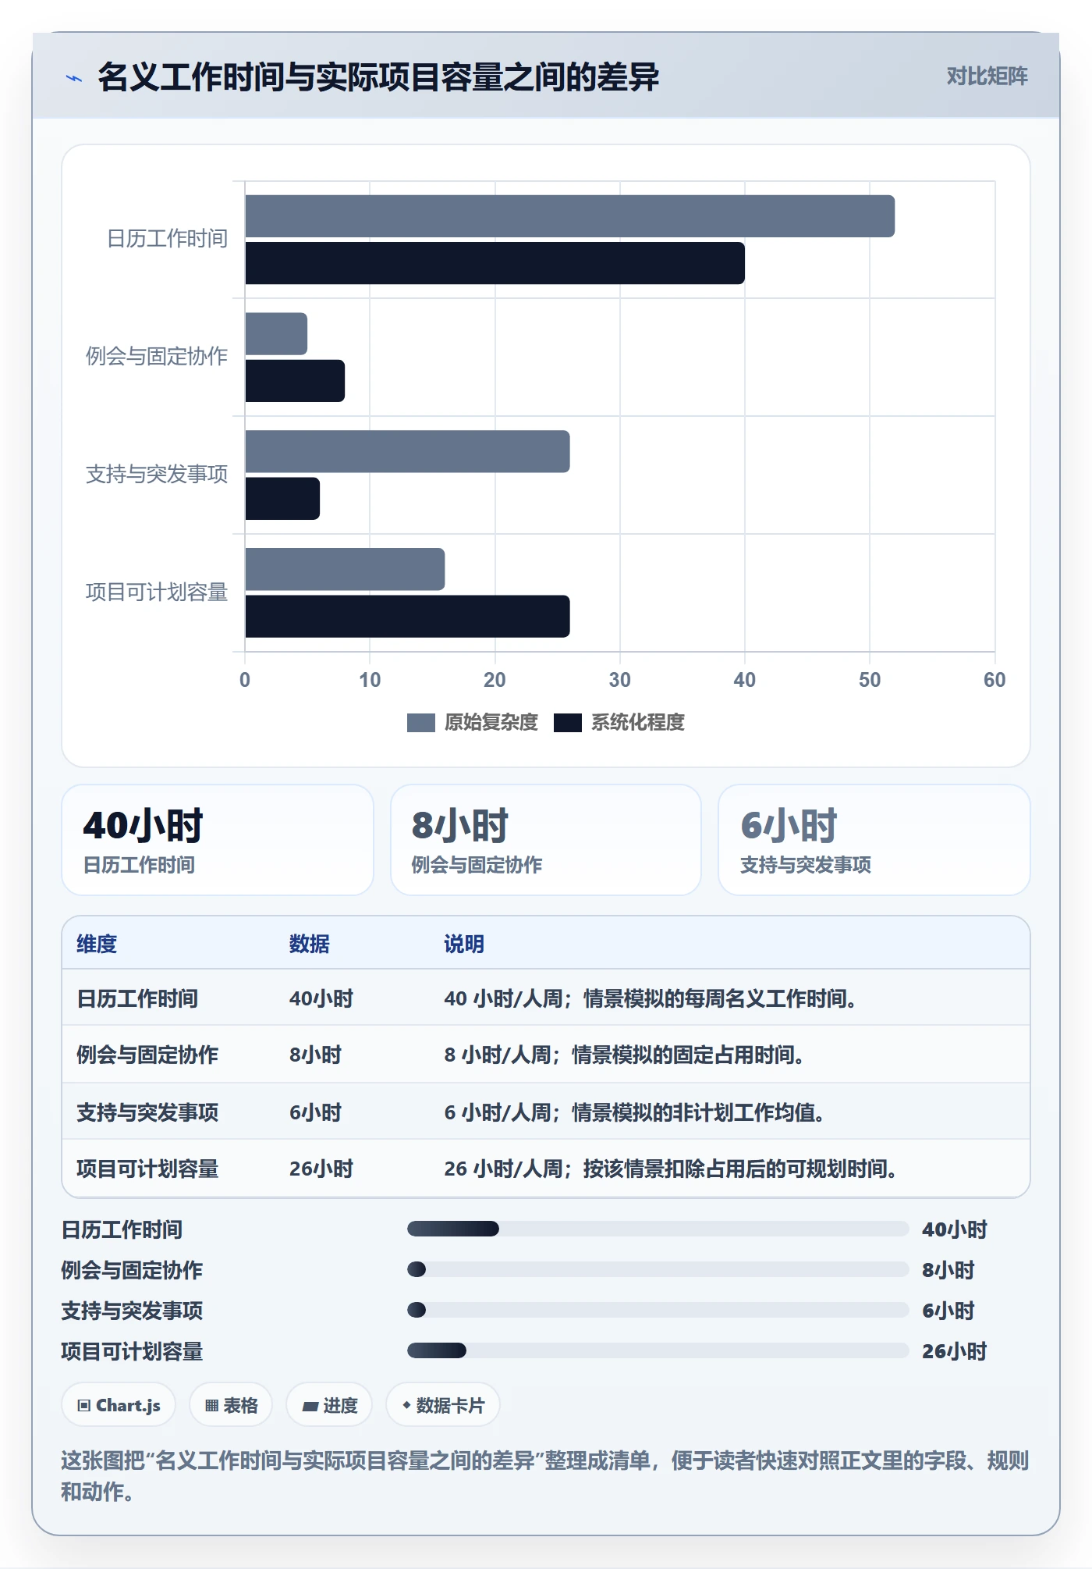Click the square icon in Chart.js chip
The height and width of the screenshot is (1569, 1092).
pos(84,1406)
